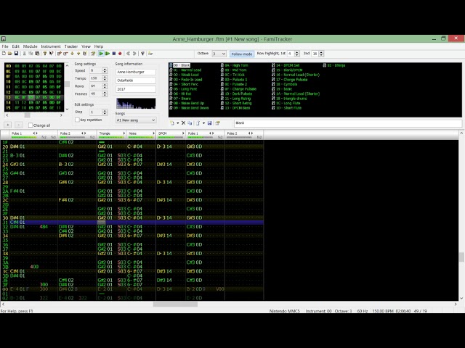The width and height of the screenshot is (465, 348).
Task: Click the Copy icon in the toolbar
Action: [x=31, y=54]
